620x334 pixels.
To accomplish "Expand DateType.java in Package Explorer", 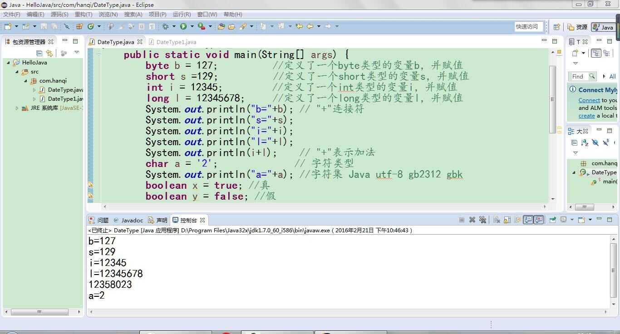I will tap(34, 90).
